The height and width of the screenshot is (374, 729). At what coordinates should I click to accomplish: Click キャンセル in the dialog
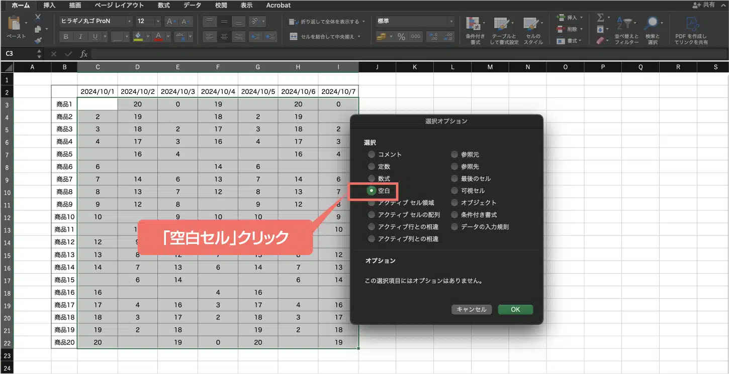click(x=471, y=309)
